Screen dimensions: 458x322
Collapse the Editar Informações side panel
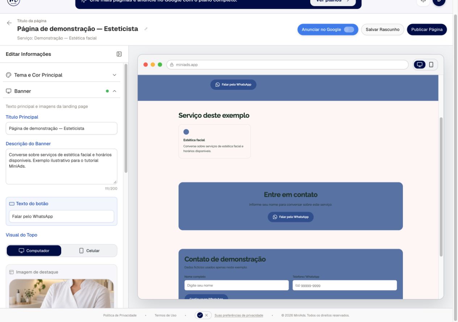(119, 54)
